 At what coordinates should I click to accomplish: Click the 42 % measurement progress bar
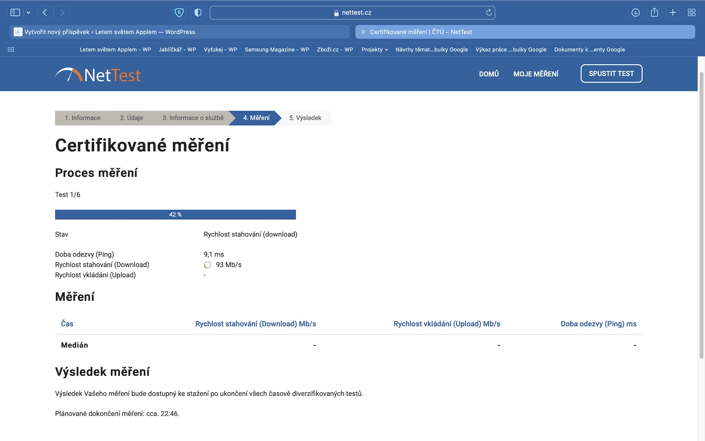pyautogui.click(x=175, y=214)
